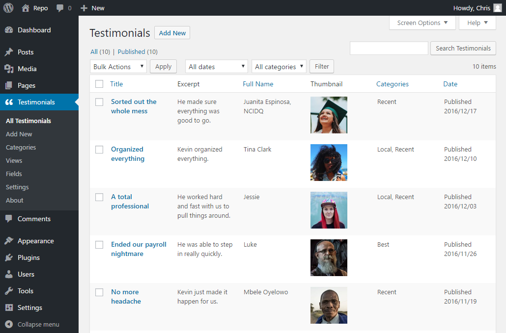Open the Bulk Actions dropdown
Viewport: 506px width, 333px height.
[x=118, y=66]
